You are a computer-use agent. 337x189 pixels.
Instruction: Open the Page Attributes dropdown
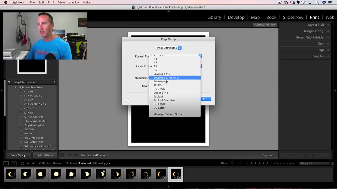point(168,48)
